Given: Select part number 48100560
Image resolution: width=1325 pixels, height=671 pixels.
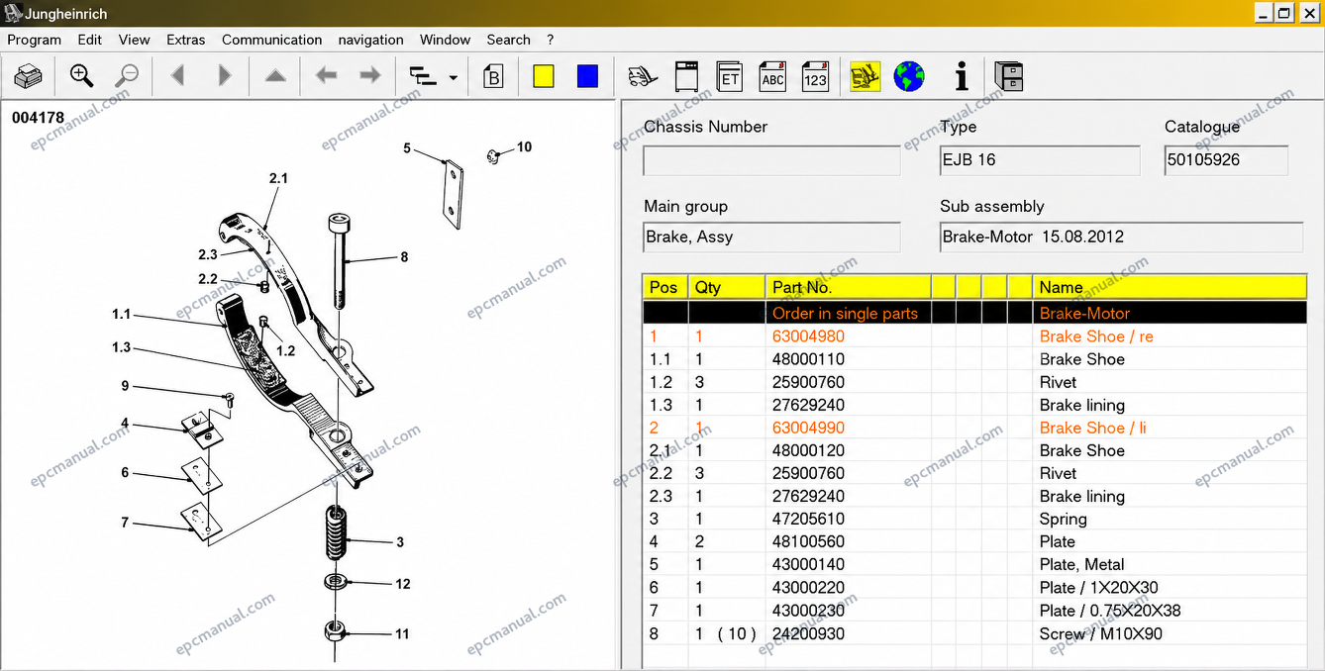Looking at the screenshot, I should coord(808,542).
